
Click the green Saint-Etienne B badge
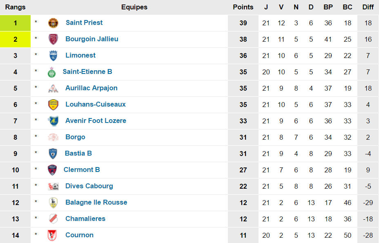click(x=51, y=72)
